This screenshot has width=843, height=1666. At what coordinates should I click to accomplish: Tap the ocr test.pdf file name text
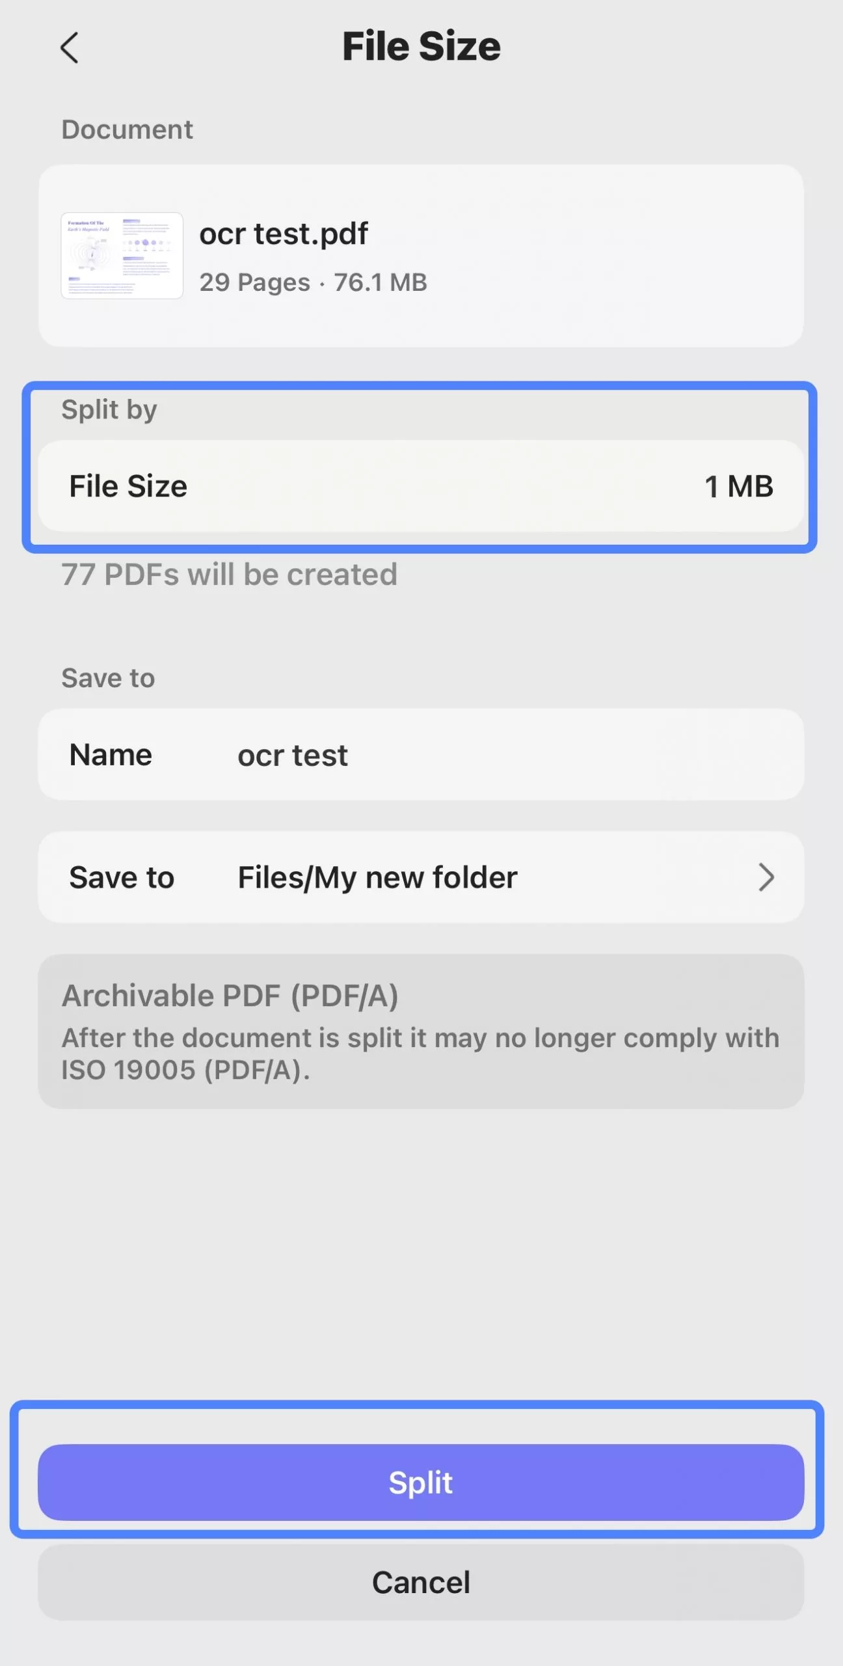point(283,234)
